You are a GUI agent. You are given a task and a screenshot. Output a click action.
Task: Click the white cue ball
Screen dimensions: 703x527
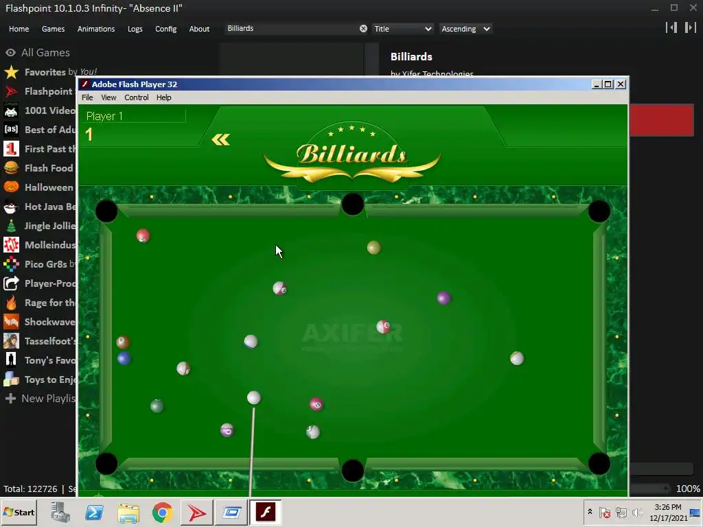pos(254,397)
